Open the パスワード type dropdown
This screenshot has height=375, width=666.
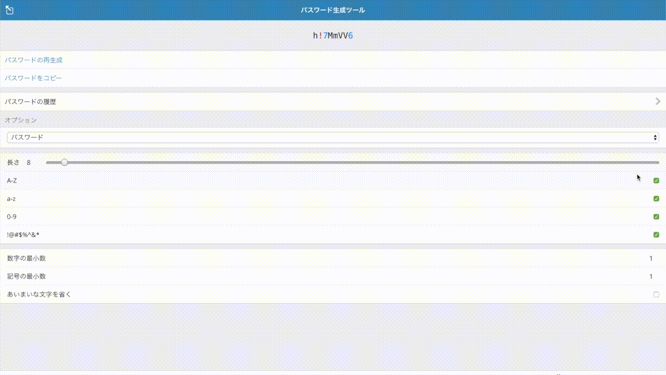[333, 137]
